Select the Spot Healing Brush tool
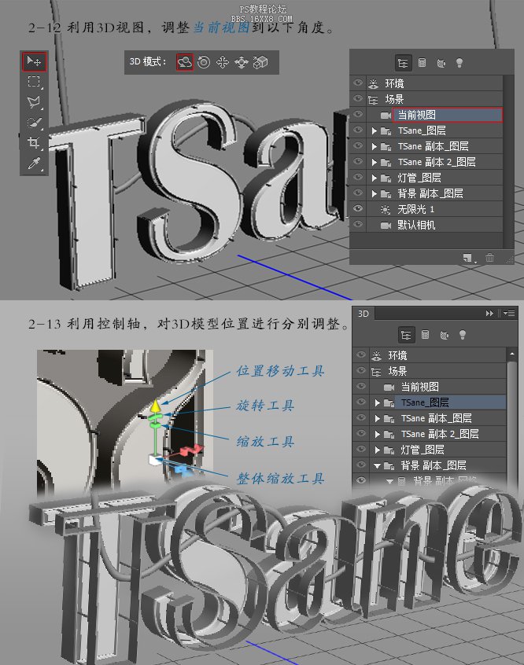This screenshot has height=665, width=524. click(34, 123)
